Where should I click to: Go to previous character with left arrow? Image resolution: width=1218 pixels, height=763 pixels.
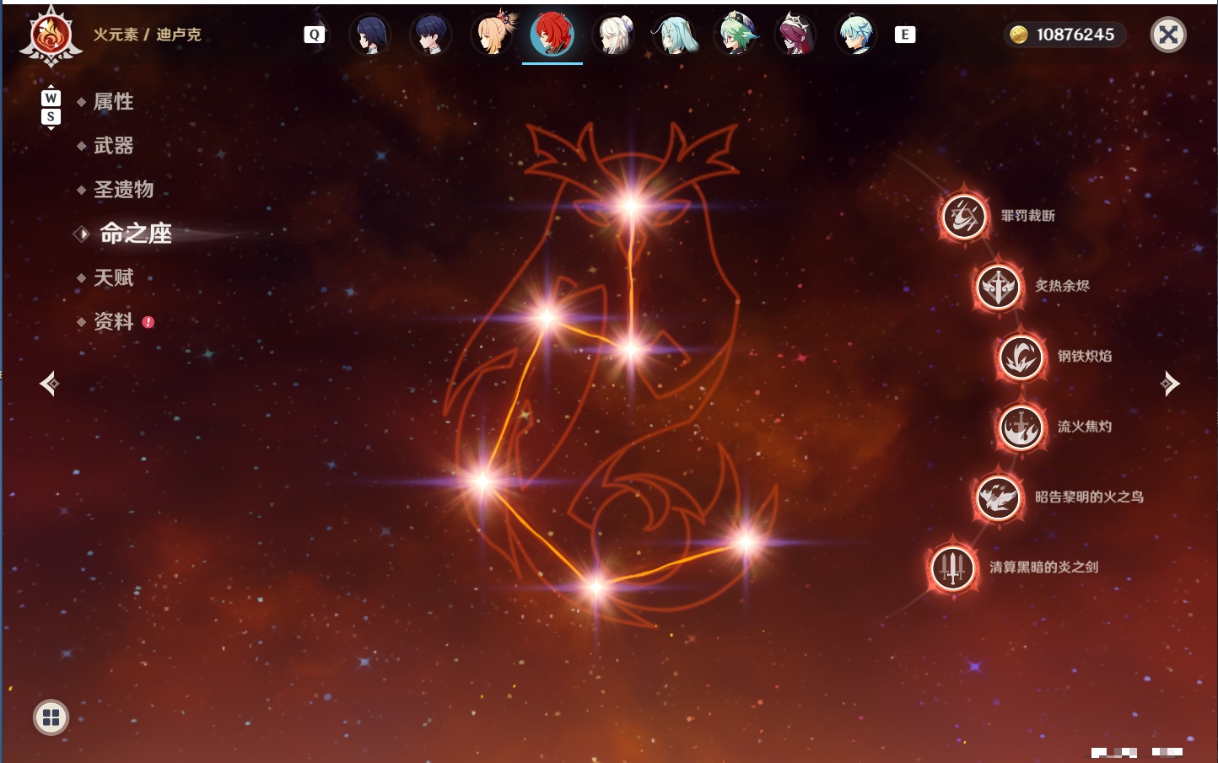pyautogui.click(x=49, y=384)
